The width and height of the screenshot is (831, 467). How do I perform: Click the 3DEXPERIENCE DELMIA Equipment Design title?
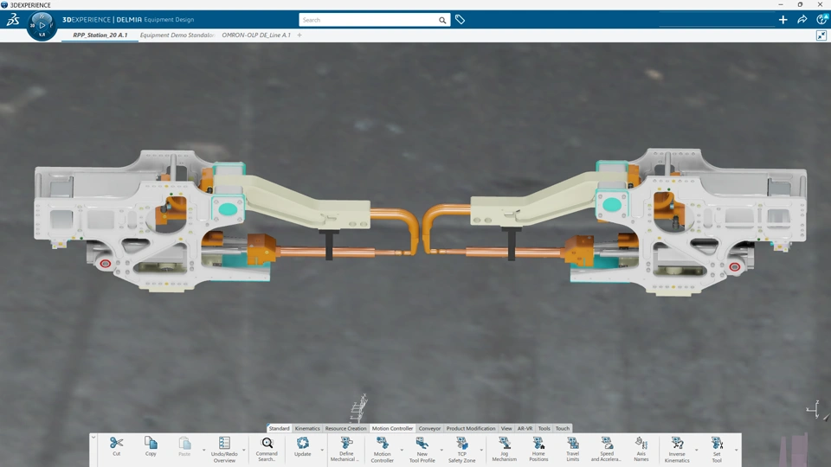coord(128,20)
